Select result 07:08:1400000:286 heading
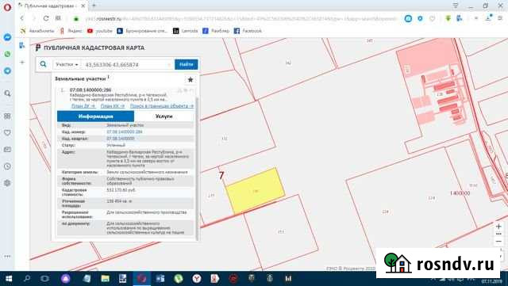 (90, 90)
